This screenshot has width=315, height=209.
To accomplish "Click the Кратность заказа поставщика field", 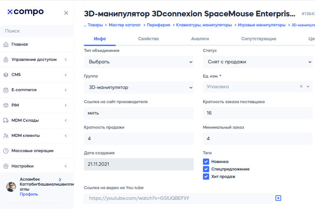I will pos(258,113).
